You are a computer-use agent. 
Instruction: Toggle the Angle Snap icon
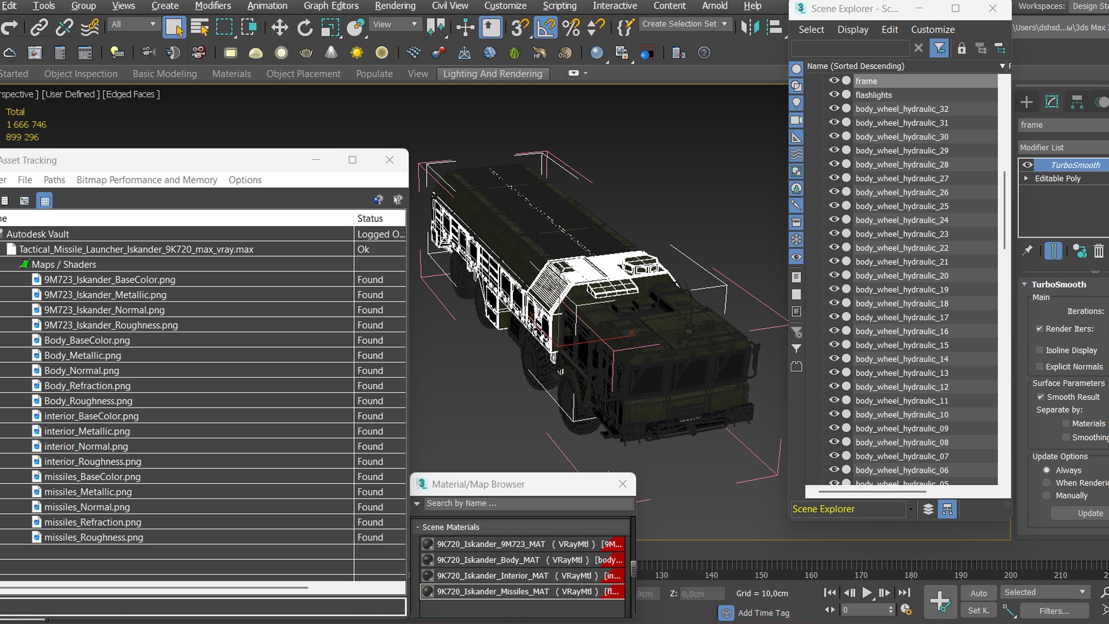click(x=546, y=27)
